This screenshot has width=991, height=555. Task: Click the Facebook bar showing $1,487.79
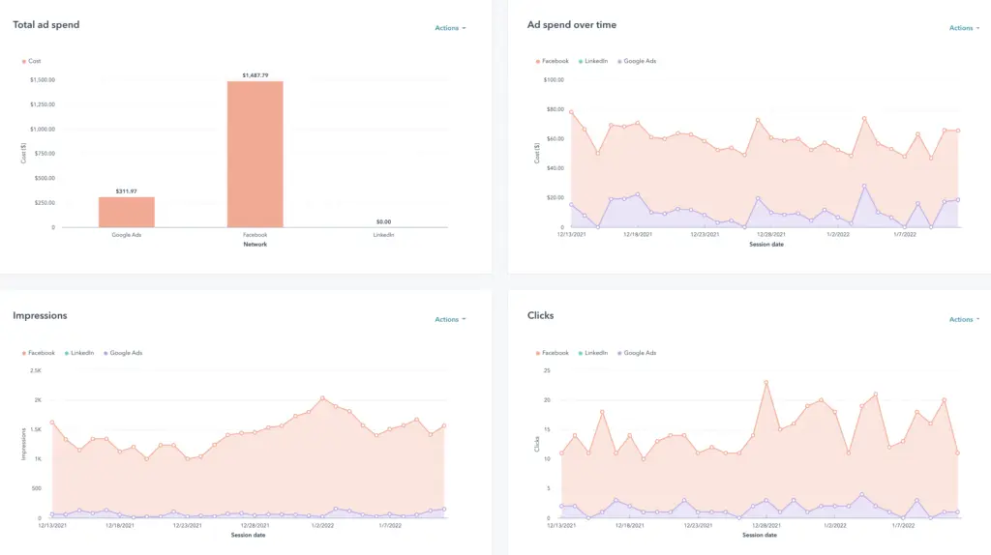255,154
